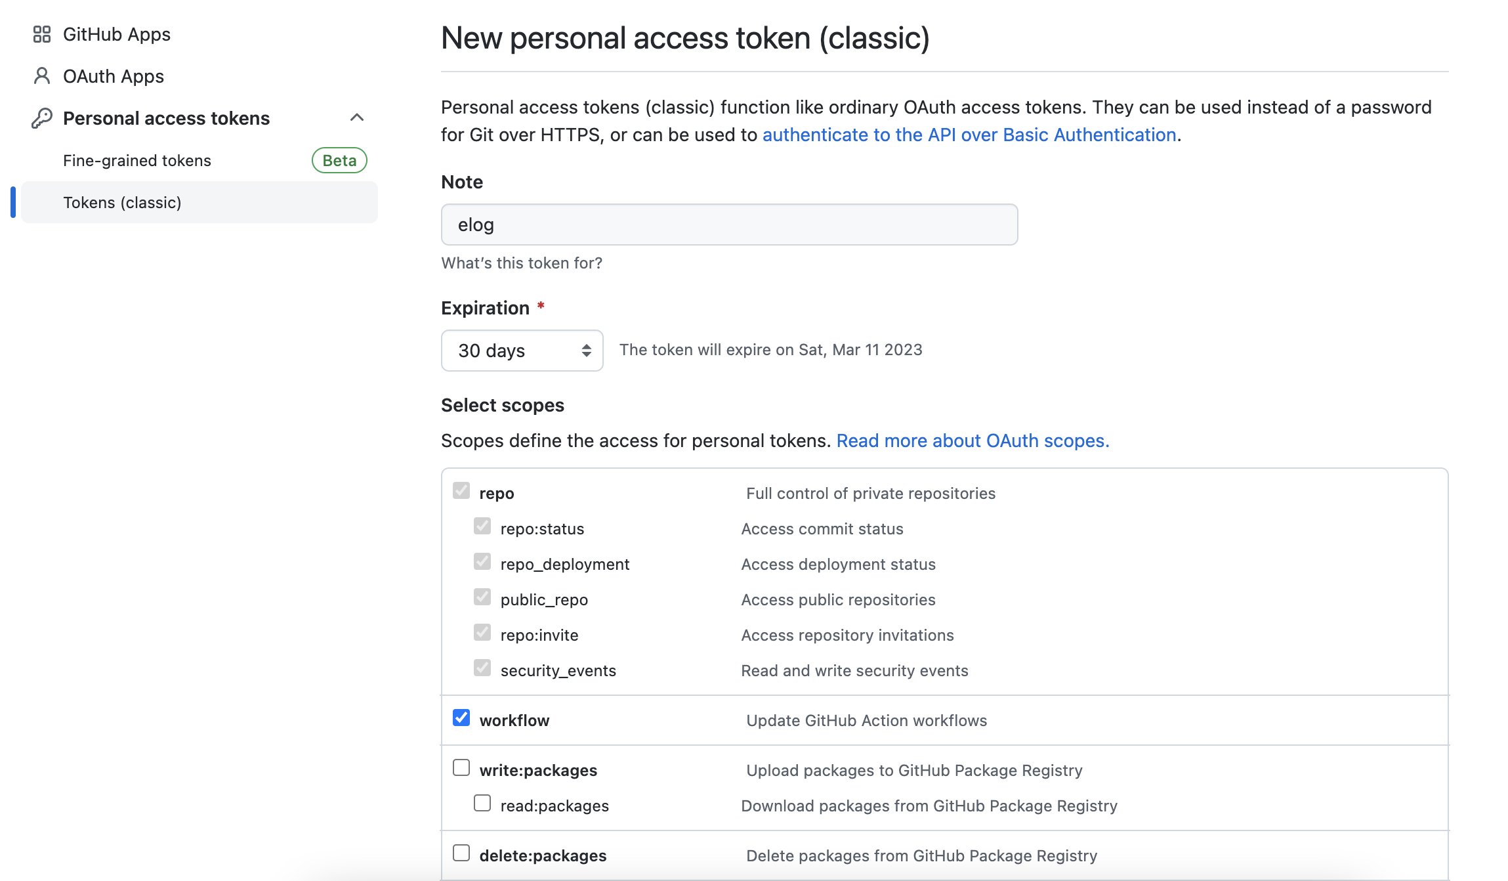Uncheck the workflow scope checkbox

coord(461,718)
